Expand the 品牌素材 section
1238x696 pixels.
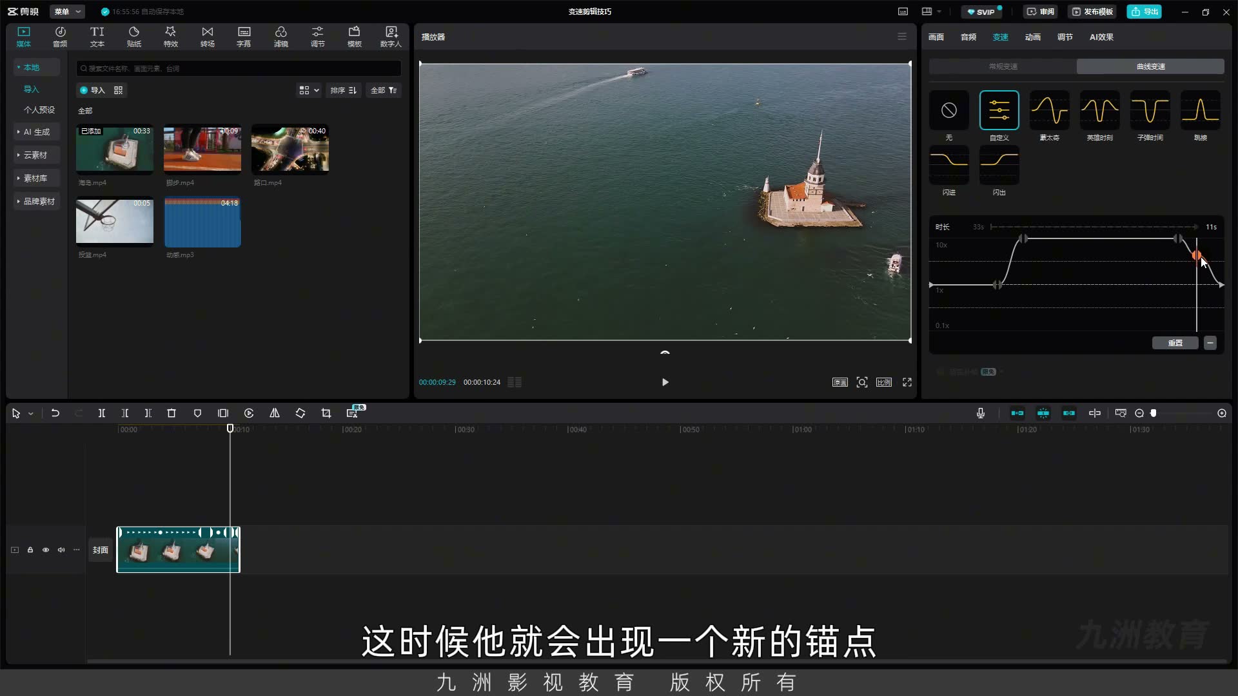[37, 201]
